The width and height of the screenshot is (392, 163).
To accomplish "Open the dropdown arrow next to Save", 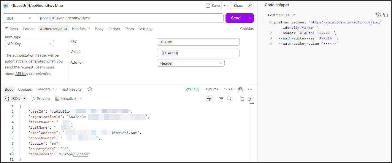I will [225, 6].
